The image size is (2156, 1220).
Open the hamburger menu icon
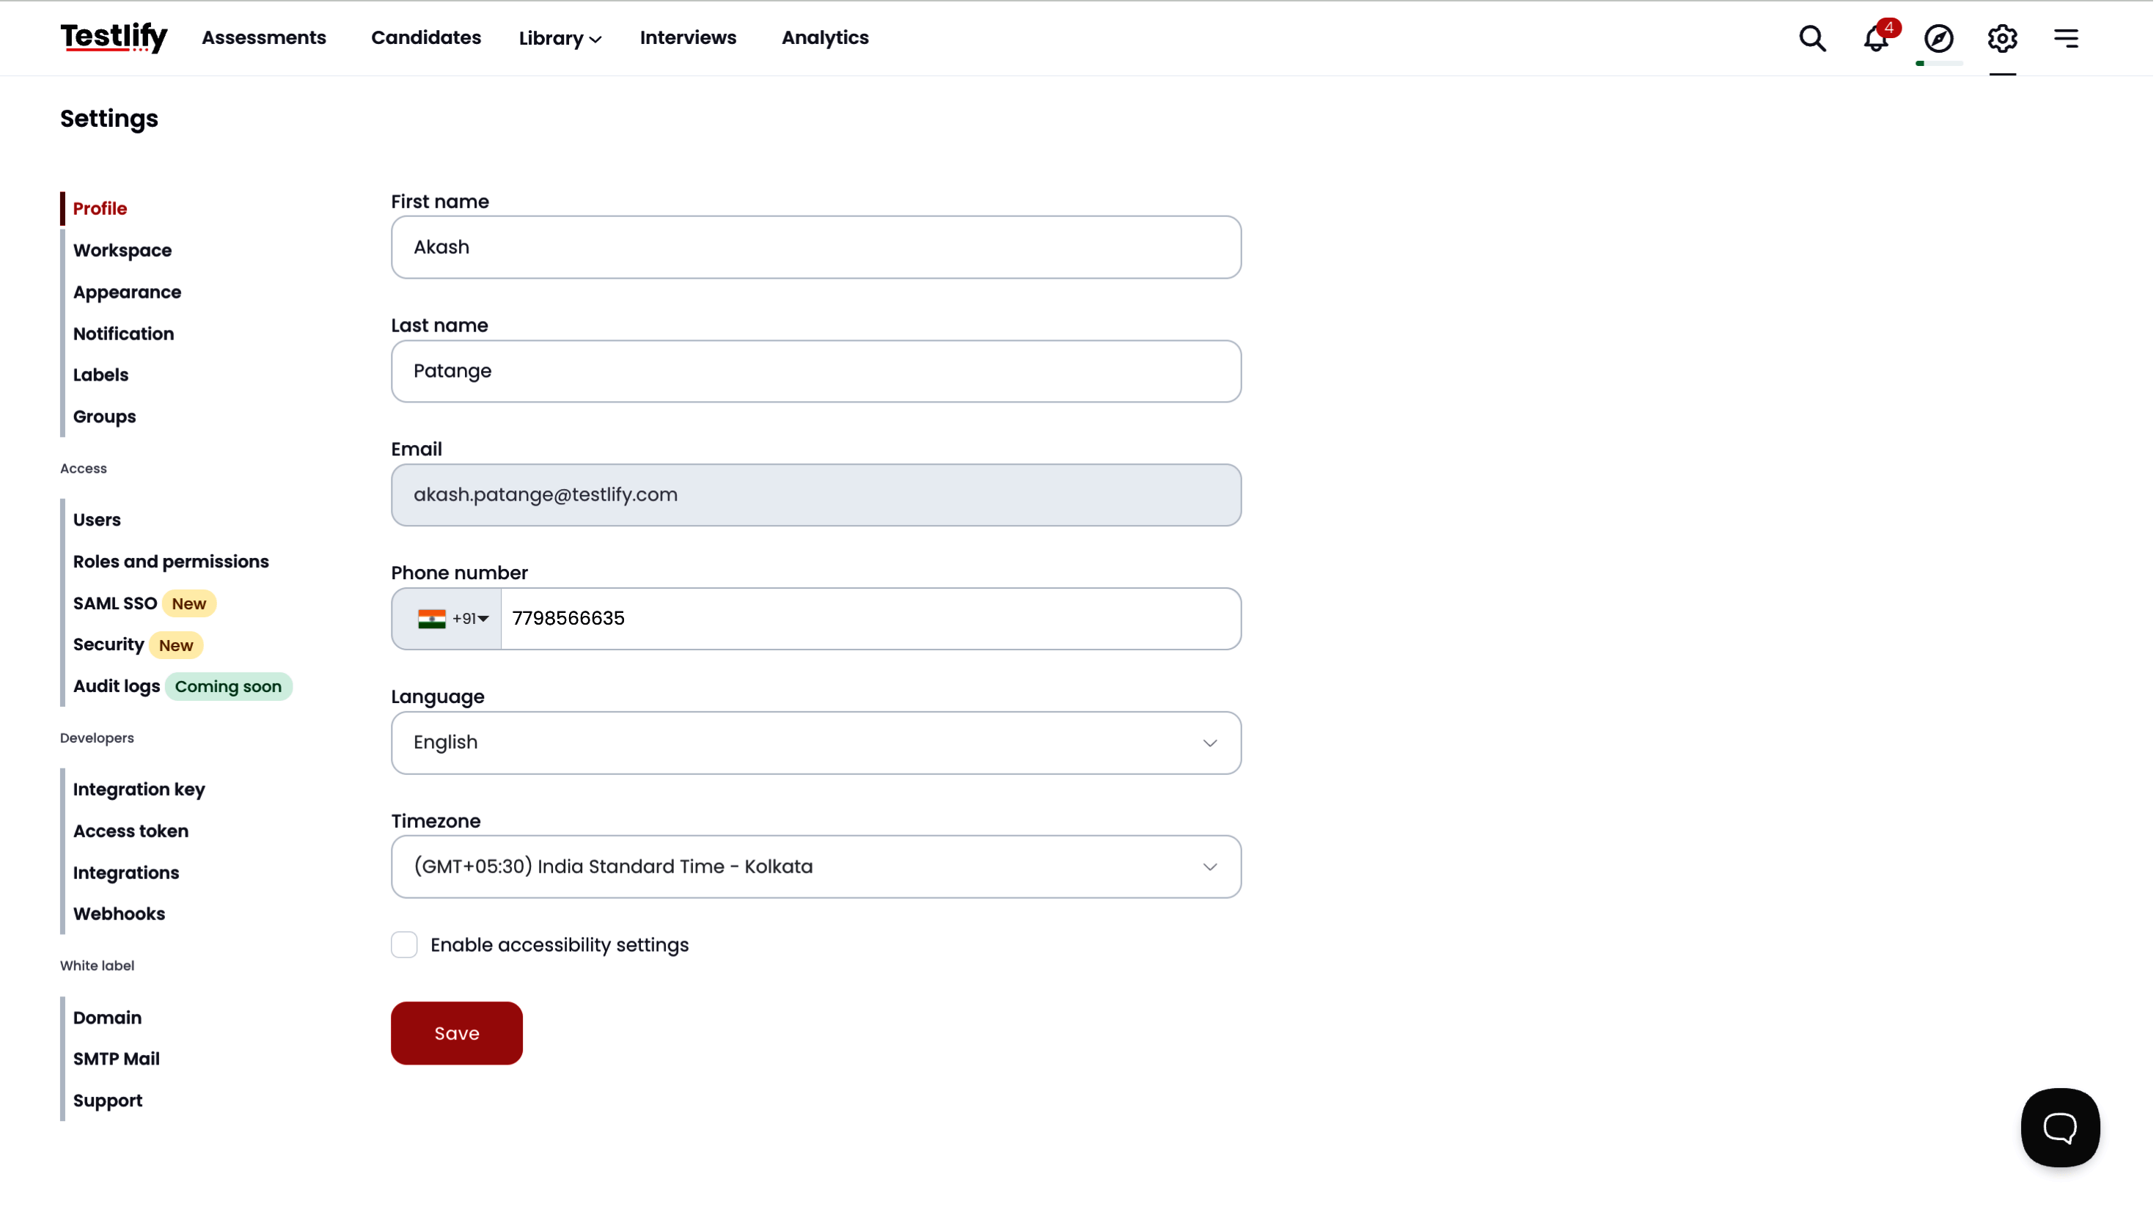[x=2066, y=39]
